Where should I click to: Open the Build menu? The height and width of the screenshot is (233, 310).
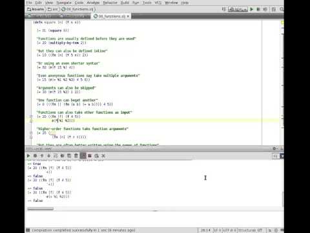point(125,3)
